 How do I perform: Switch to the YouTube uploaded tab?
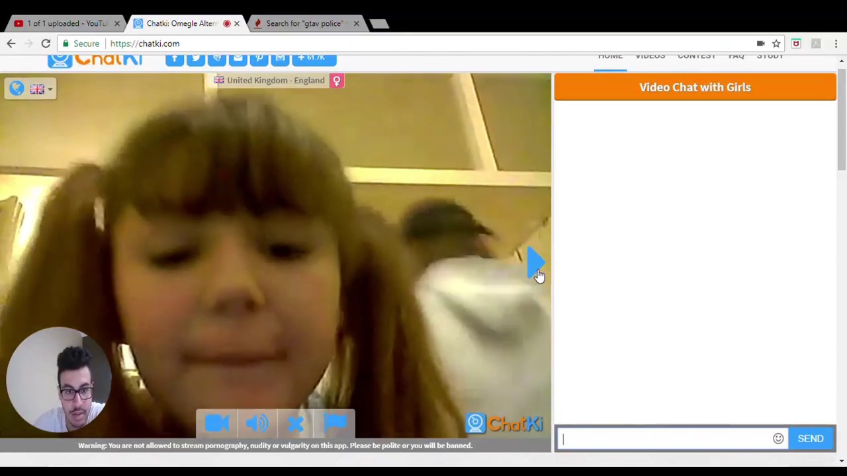pos(66,23)
